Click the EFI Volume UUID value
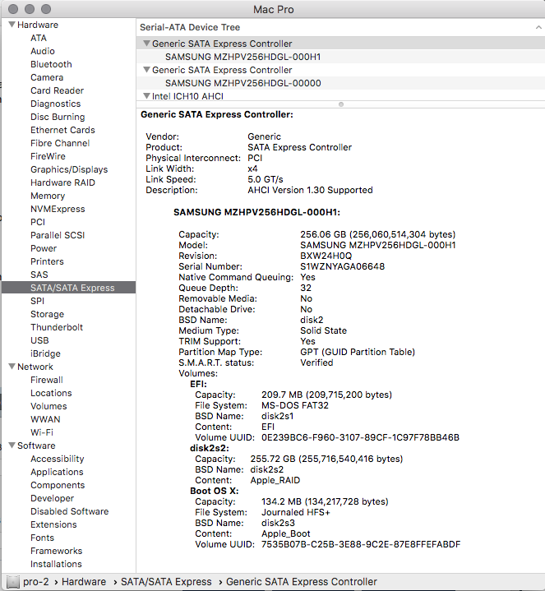Screen dimensions: 545x591 click(x=360, y=437)
